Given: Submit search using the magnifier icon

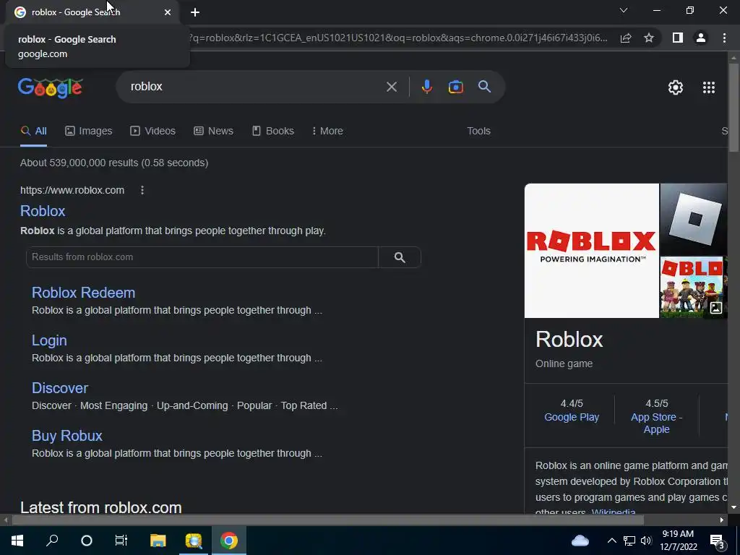Looking at the screenshot, I should [x=484, y=87].
